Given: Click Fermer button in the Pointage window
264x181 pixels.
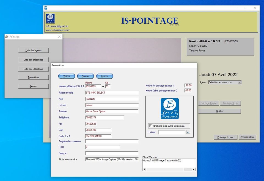Looking at the screenshot, I should click(34, 86).
